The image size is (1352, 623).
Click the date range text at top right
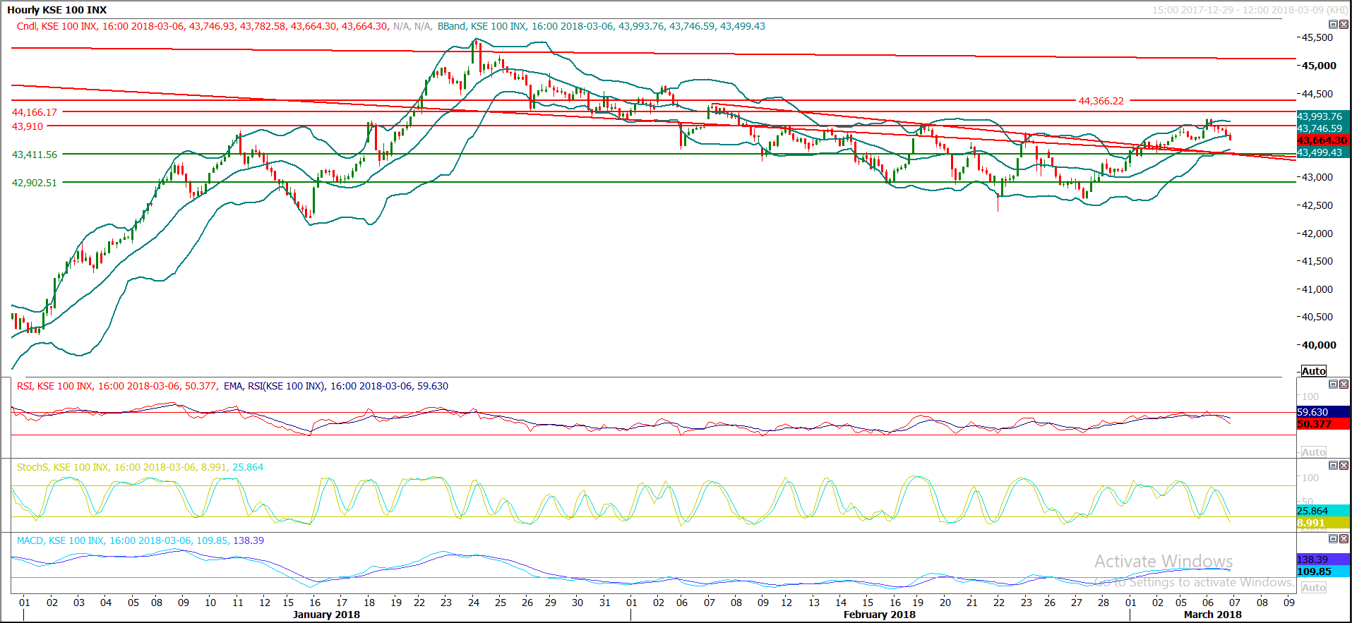point(1250,10)
